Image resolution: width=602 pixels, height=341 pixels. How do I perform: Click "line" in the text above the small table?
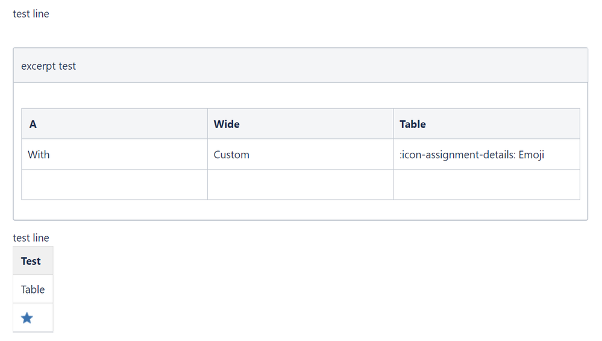[x=41, y=238]
